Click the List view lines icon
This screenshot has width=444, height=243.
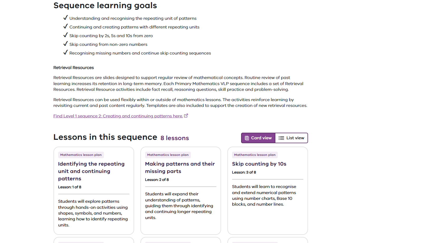pos(281,138)
